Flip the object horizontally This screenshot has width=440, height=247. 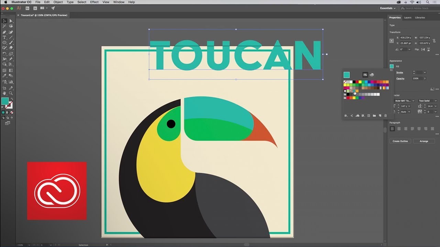423,49
